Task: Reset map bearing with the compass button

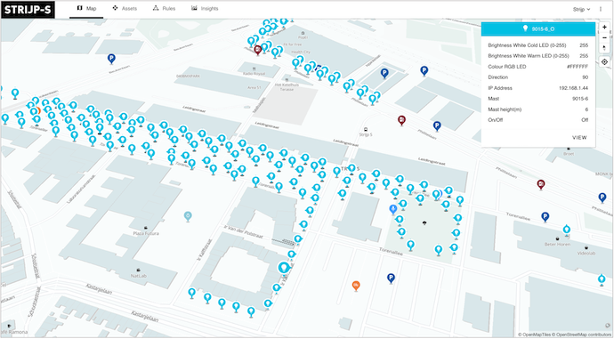Action: 604,48
